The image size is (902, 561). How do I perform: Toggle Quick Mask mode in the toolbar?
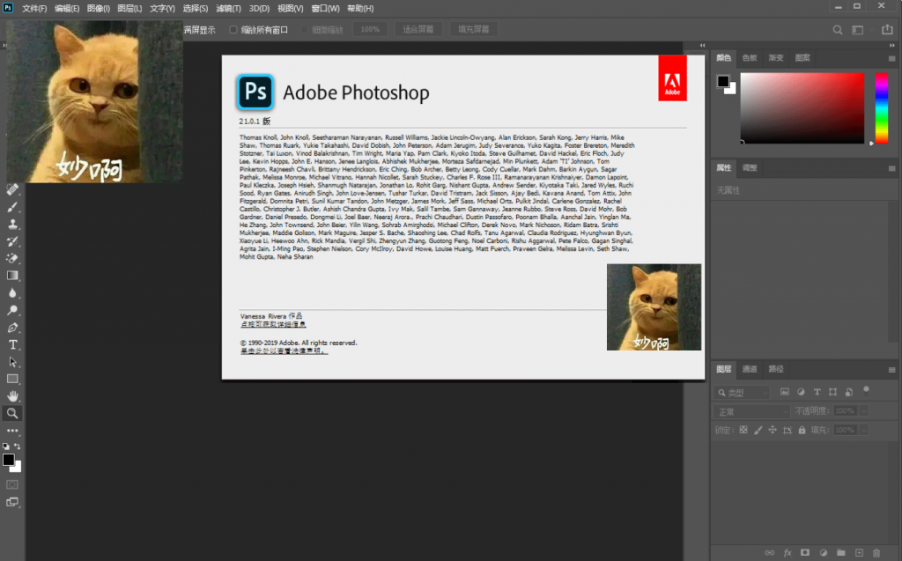(12, 484)
